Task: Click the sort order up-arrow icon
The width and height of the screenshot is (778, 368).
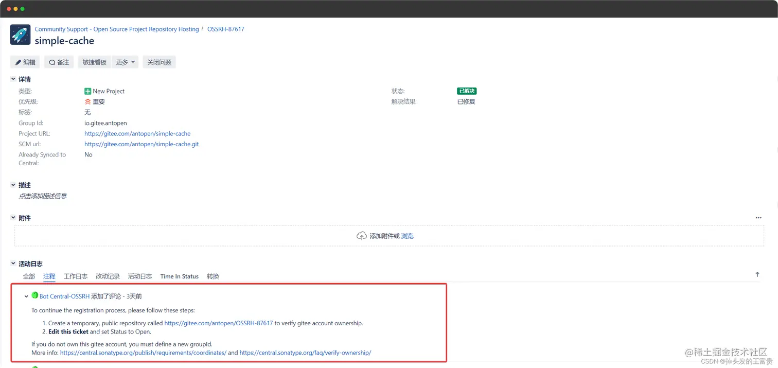Action: (x=757, y=275)
